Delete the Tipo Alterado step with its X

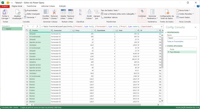point(169,52)
